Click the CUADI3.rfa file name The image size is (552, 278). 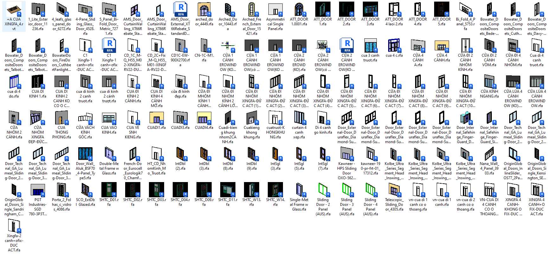[x=180, y=128]
